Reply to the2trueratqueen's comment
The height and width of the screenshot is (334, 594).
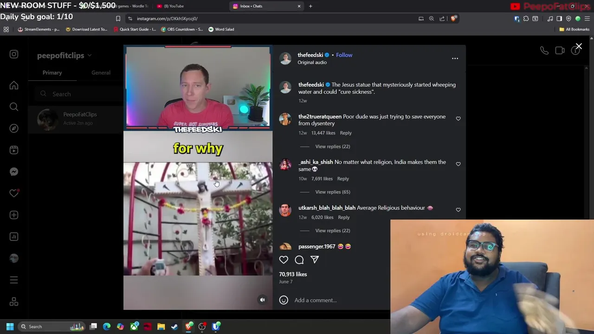346,133
